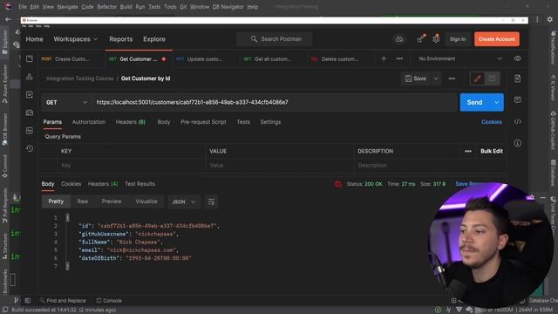Open the HTTP method GET dropdown
This screenshot has height=314, width=558.
(x=66, y=103)
